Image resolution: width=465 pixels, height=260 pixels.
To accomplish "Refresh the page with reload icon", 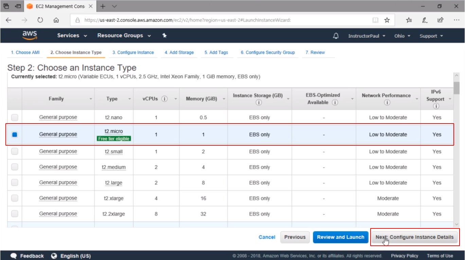I will 40,20.
